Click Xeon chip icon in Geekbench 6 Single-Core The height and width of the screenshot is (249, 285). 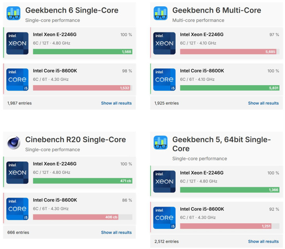pyautogui.click(x=17, y=43)
